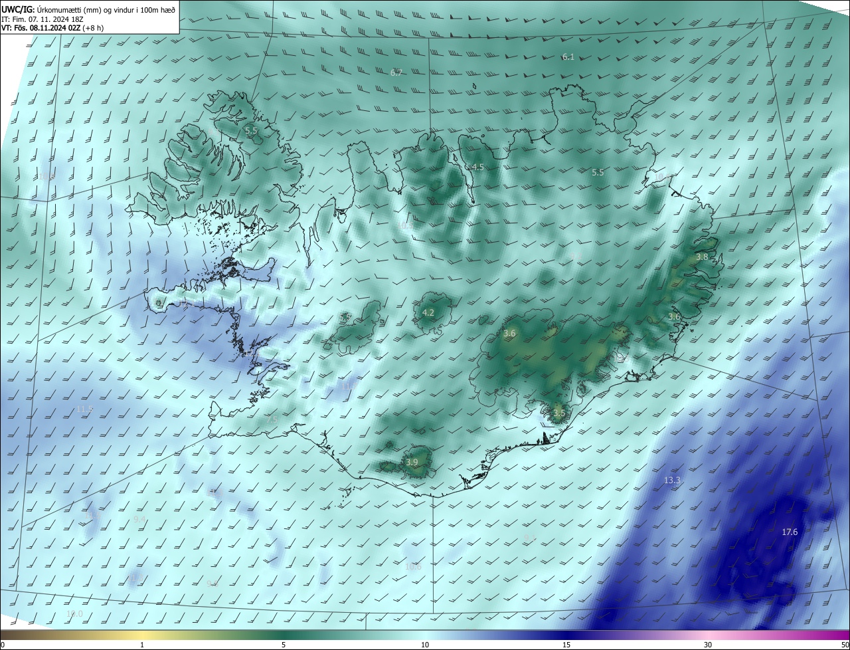Click the 17.6 value in dark blue area
This screenshot has width=850, height=650.
tap(790, 532)
